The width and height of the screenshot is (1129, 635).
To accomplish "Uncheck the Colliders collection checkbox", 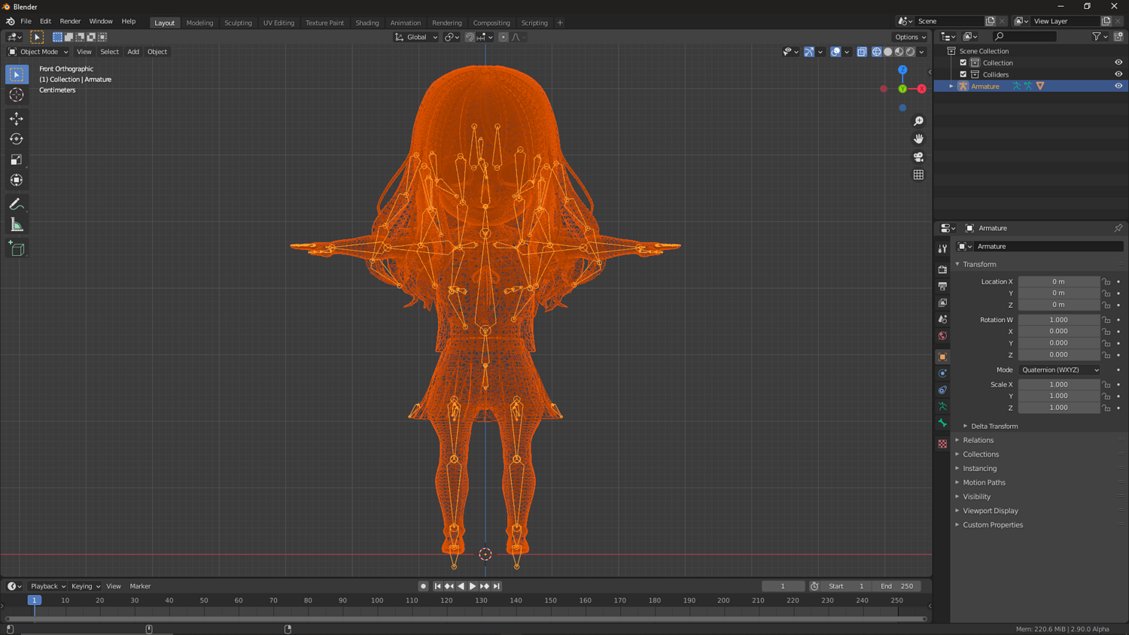I will tap(963, 74).
